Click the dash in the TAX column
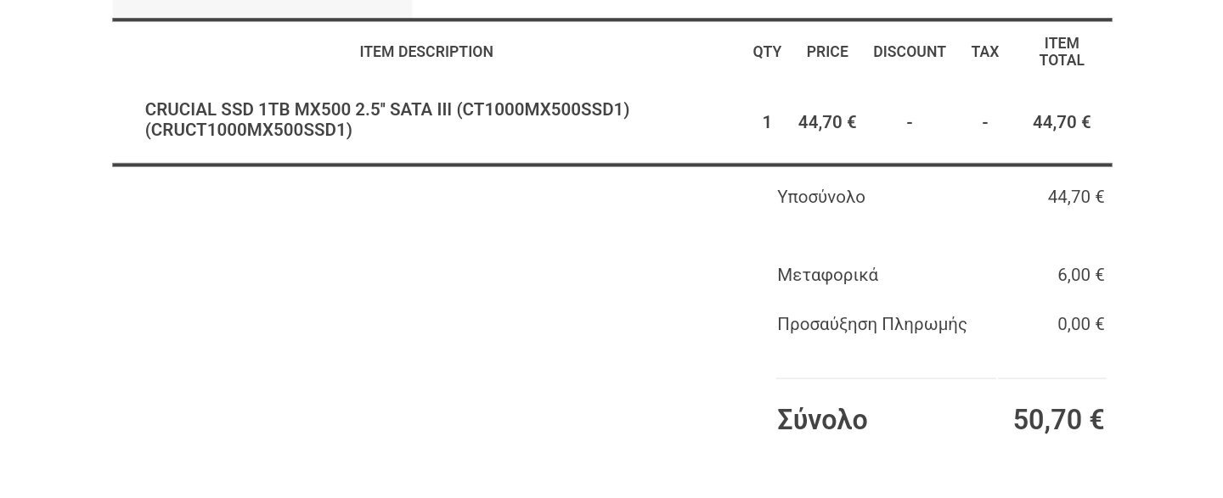This screenshot has width=1223, height=498. [x=985, y=123]
